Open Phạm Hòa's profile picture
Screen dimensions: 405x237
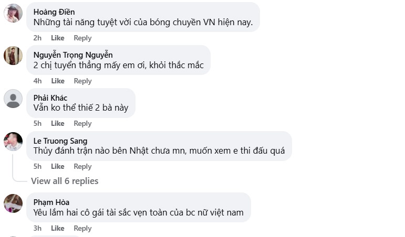coord(13,203)
